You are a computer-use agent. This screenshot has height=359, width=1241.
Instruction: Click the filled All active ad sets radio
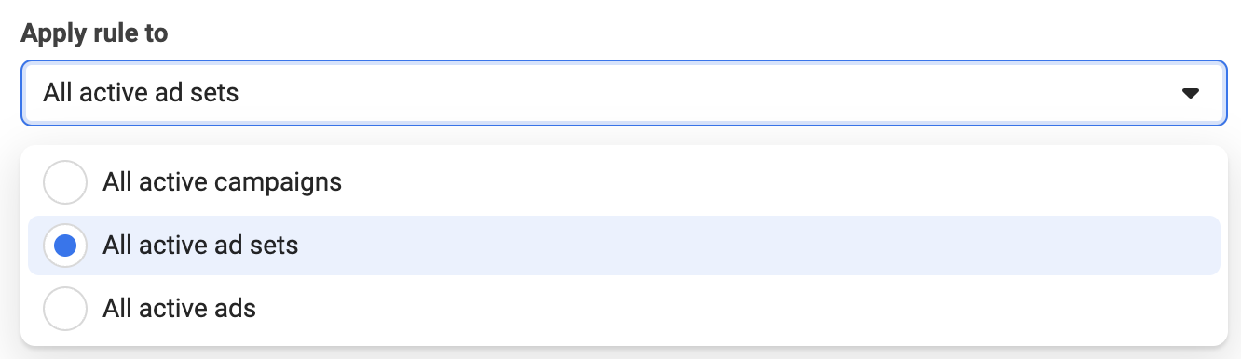pos(65,246)
